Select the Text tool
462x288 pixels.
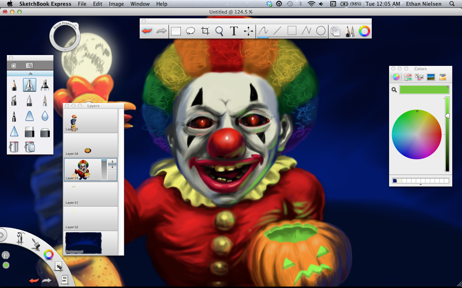pyautogui.click(x=234, y=31)
